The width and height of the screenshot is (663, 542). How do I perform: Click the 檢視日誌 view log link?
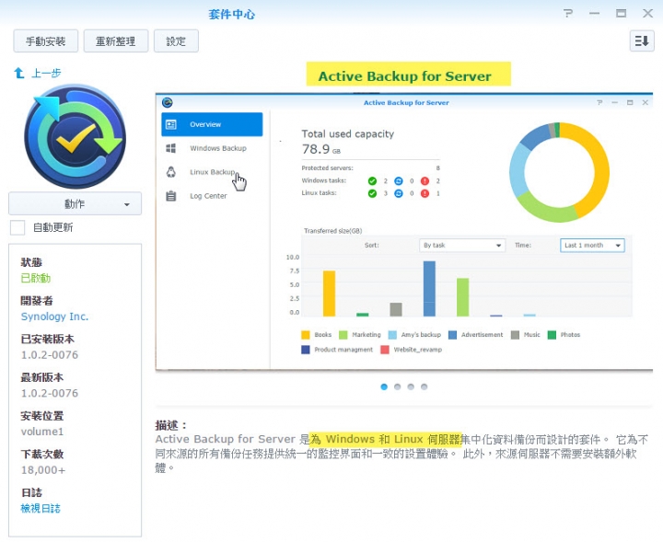click(x=41, y=508)
